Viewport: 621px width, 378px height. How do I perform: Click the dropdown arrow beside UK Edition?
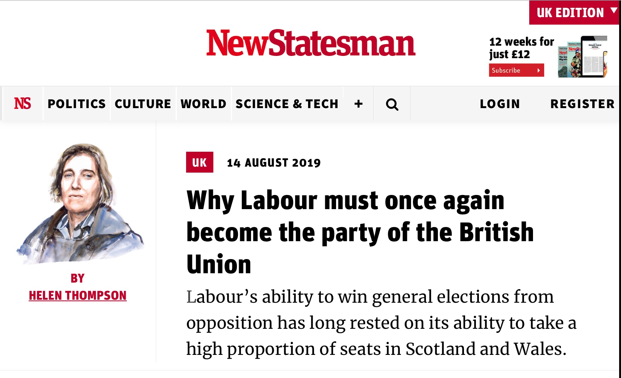(613, 11)
